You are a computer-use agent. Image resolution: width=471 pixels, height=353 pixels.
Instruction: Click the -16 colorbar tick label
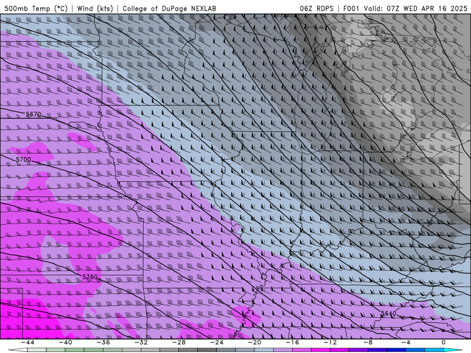292,342
